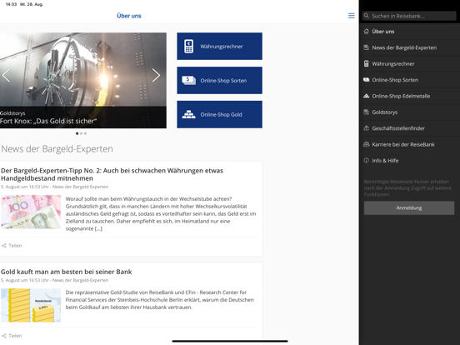Open News der Bargeld-Experten menu entry
This screenshot has height=345, width=460.
pyautogui.click(x=409, y=47)
